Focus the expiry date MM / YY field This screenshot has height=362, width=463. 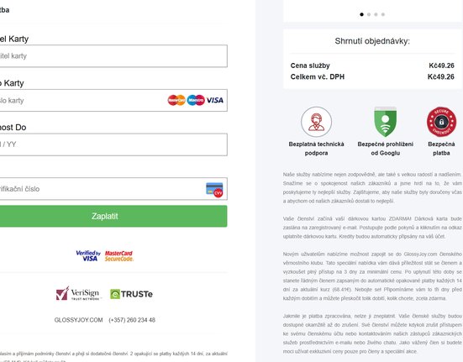pyautogui.click(x=113, y=144)
